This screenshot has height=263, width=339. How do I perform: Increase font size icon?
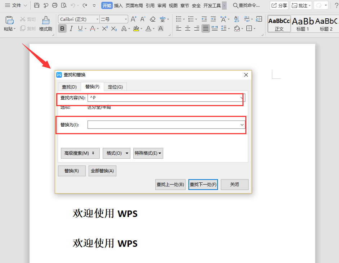click(x=133, y=19)
